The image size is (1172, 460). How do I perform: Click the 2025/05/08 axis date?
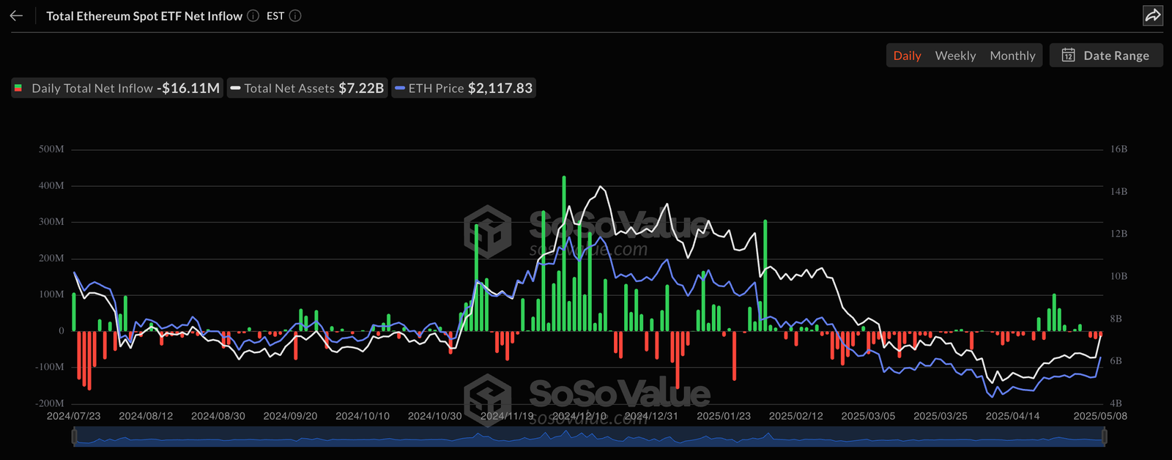point(1100,416)
